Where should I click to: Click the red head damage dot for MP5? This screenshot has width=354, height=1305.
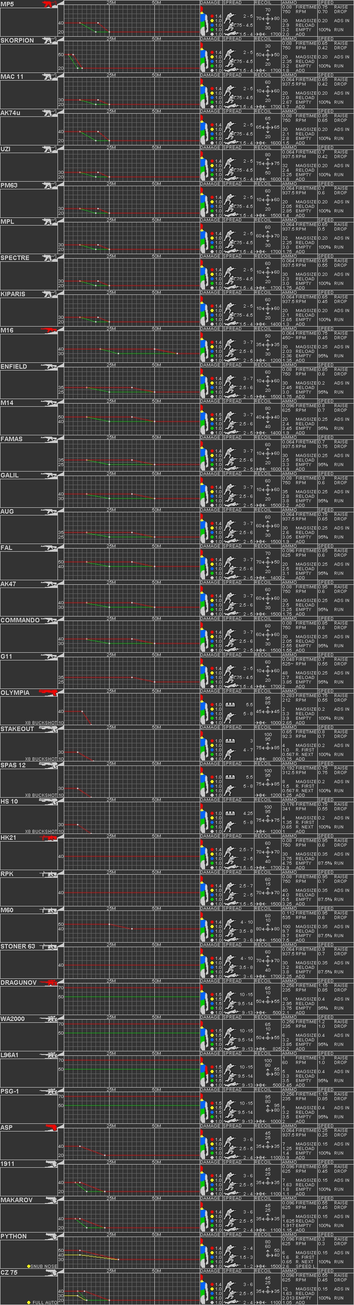(212, 17)
